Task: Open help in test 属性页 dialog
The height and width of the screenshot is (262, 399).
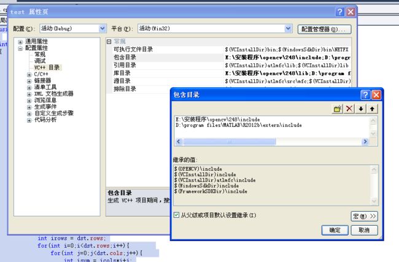Action: pyautogui.click(x=339, y=12)
